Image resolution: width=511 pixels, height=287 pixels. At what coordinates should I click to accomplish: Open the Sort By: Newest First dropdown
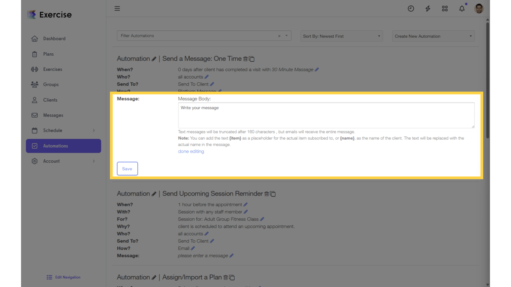click(x=341, y=36)
